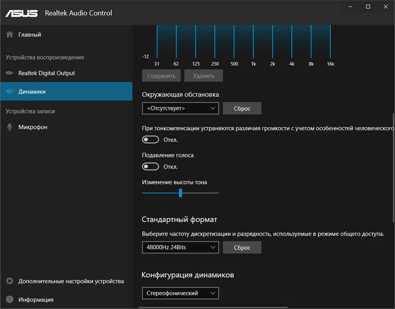This screenshot has height=309, width=395.
Task: Click the 31 Hz equalizer band slider
Action: [157, 42]
